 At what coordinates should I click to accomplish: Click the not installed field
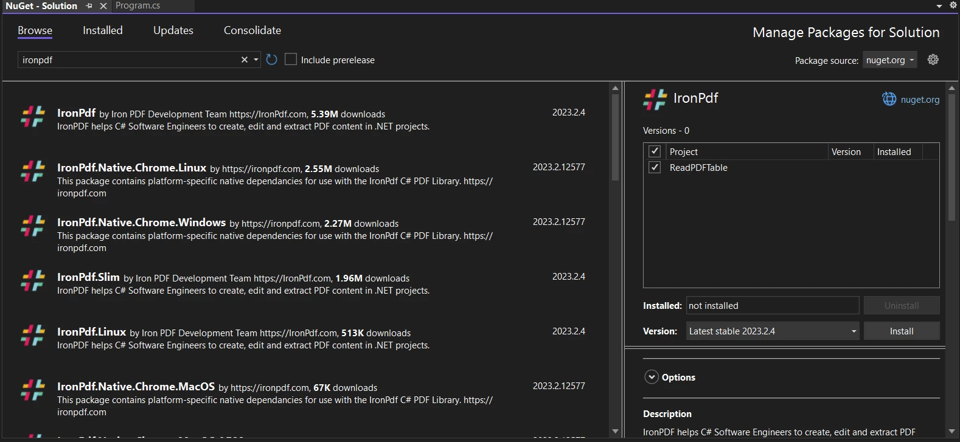(773, 305)
